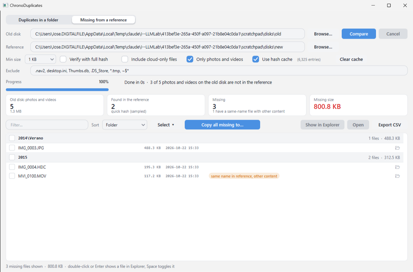Image resolution: width=413 pixels, height=272 pixels.
Task: Edit the Exclude patterns field
Action: [x=219, y=71]
